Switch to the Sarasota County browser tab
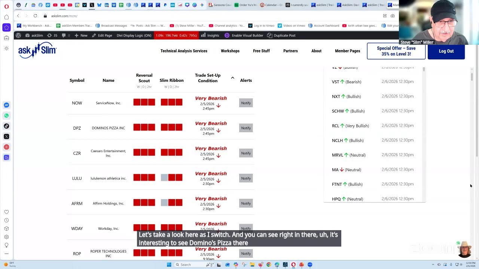The height and width of the screenshot is (269, 479). pyautogui.click(x=221, y=5)
